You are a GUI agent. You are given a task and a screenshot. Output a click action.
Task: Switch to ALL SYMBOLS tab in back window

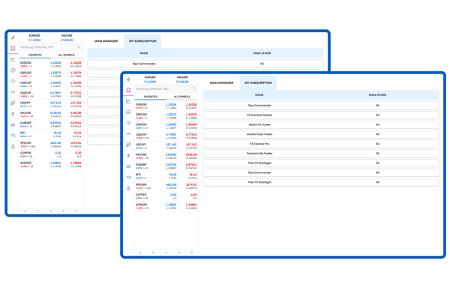(x=66, y=55)
